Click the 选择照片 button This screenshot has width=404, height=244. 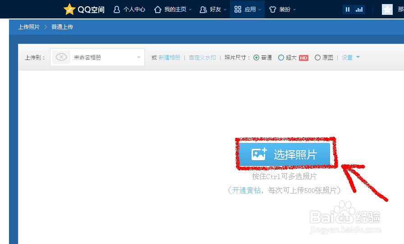pos(285,155)
